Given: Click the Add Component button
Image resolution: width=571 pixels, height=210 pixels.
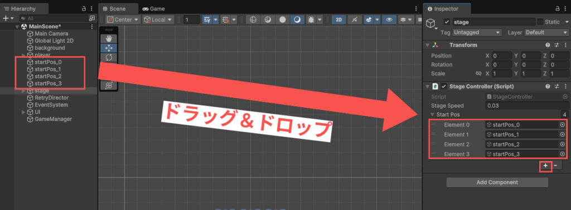Looking at the screenshot, I should coord(497,182).
